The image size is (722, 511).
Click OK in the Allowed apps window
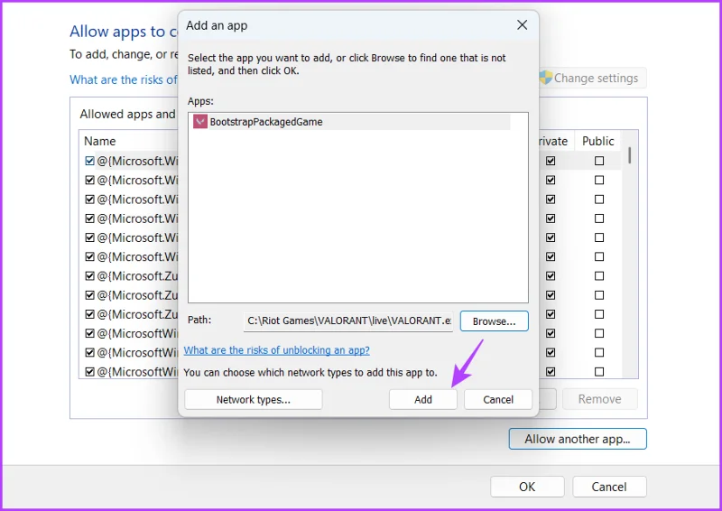(527, 487)
